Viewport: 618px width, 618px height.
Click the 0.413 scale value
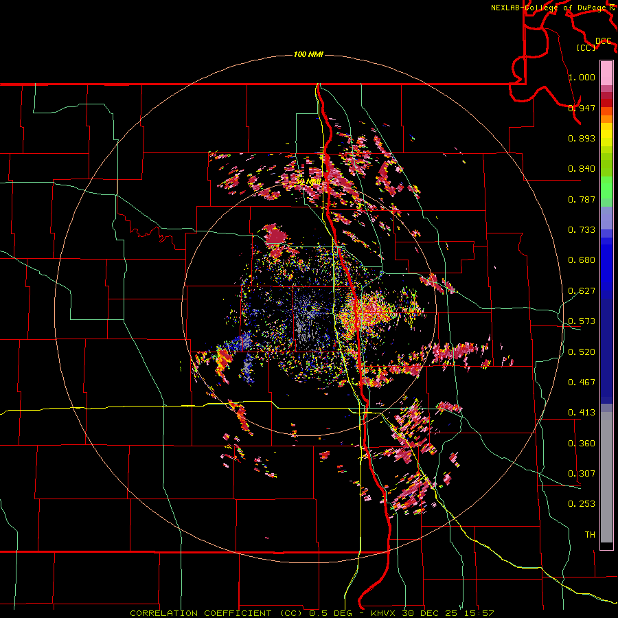[x=582, y=413]
